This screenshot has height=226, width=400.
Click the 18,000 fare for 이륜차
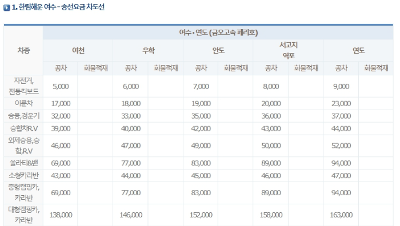[x=131, y=103]
